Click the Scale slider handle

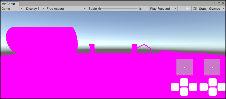point(100,9)
